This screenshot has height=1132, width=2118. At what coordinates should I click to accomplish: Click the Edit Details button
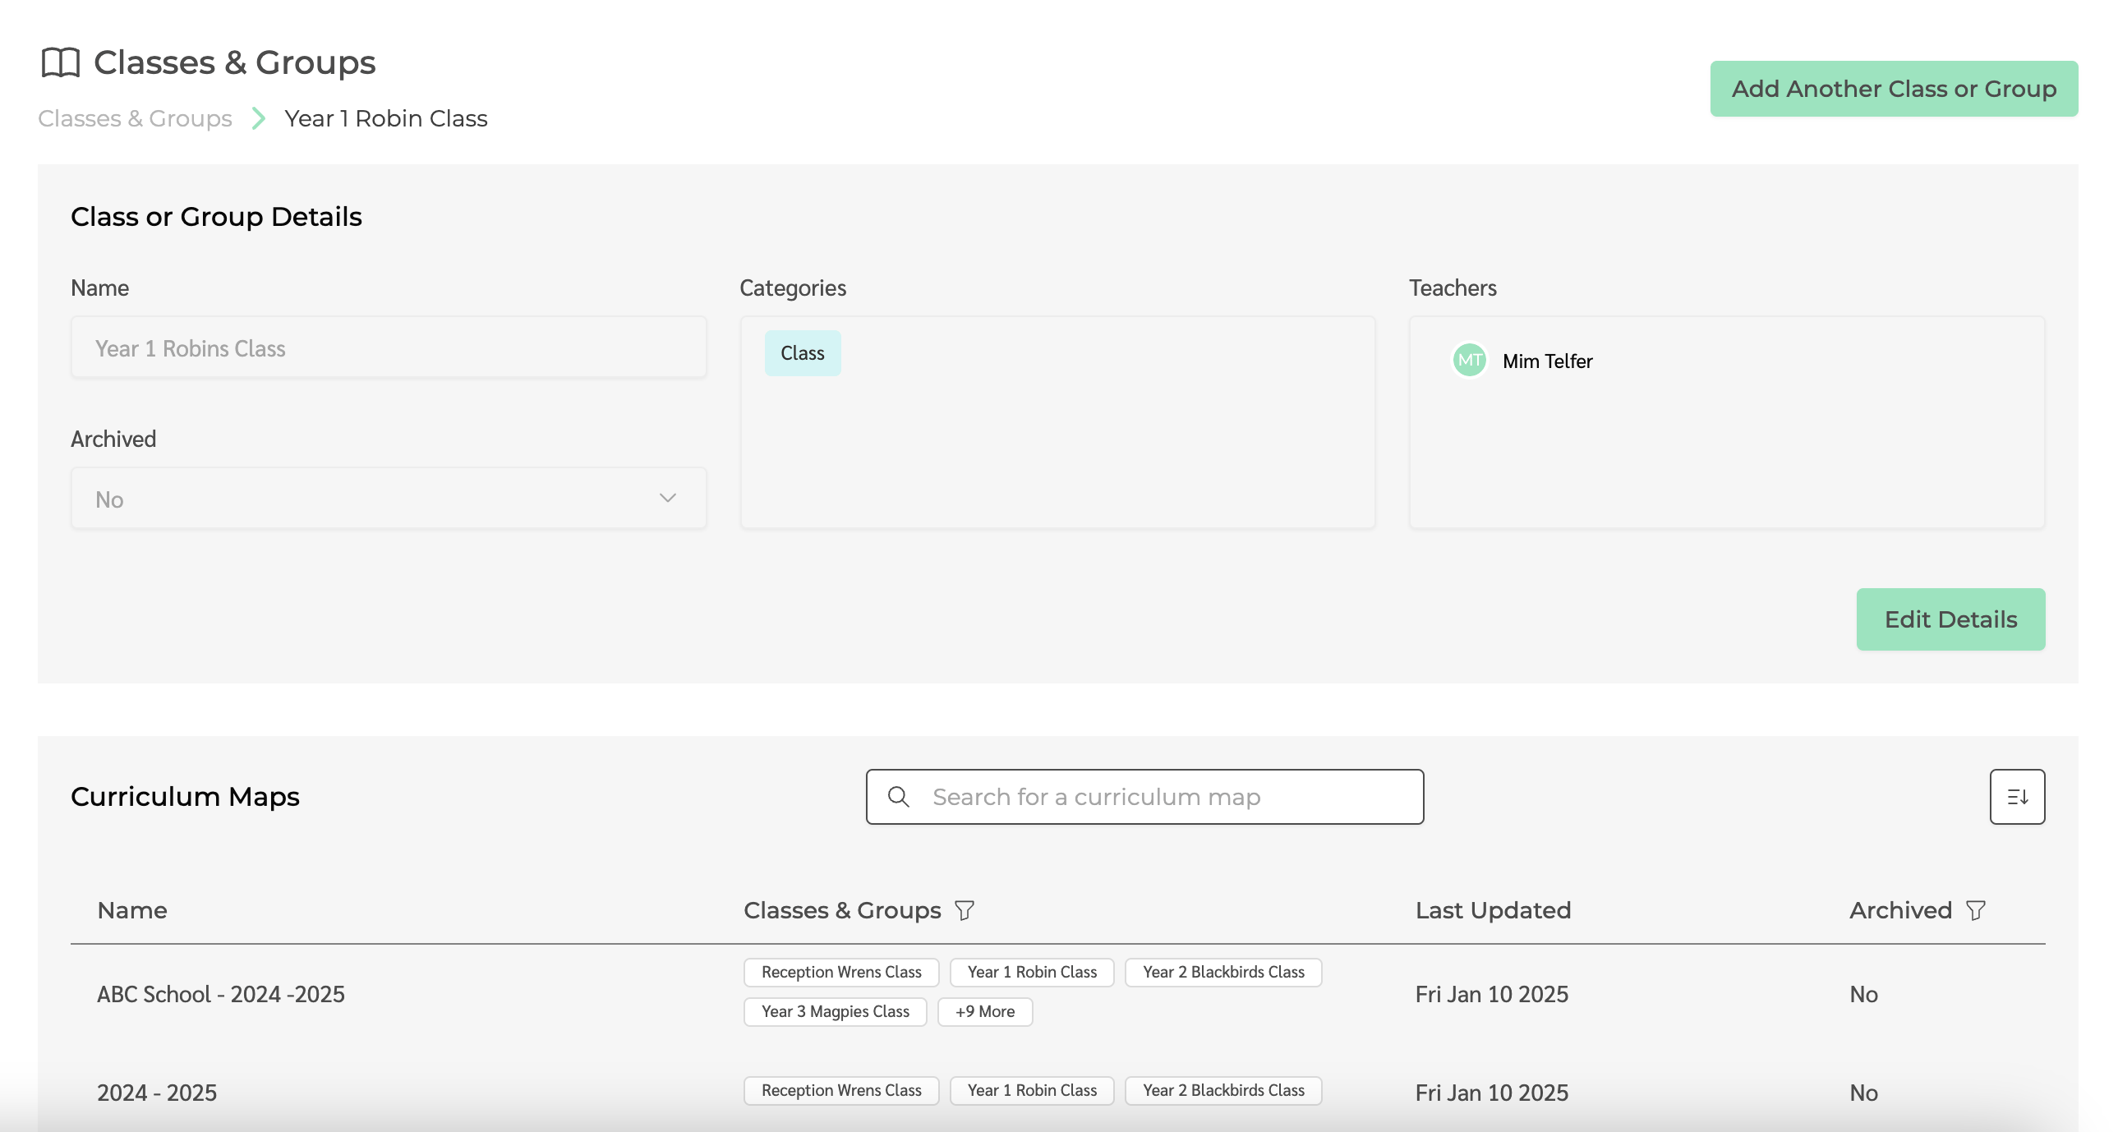tap(1950, 619)
